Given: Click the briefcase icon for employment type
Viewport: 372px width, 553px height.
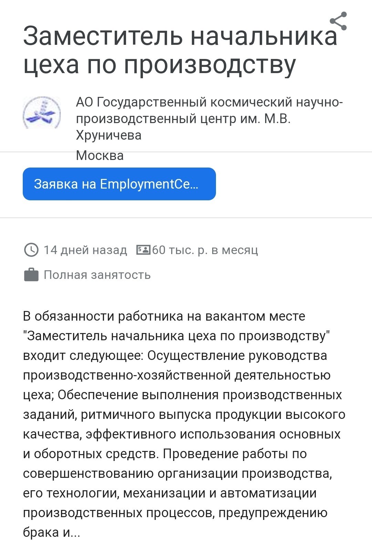Looking at the screenshot, I should pos(31,275).
